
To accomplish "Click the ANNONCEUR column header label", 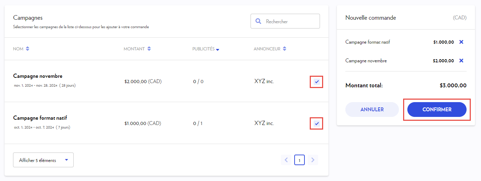I will [x=267, y=49].
